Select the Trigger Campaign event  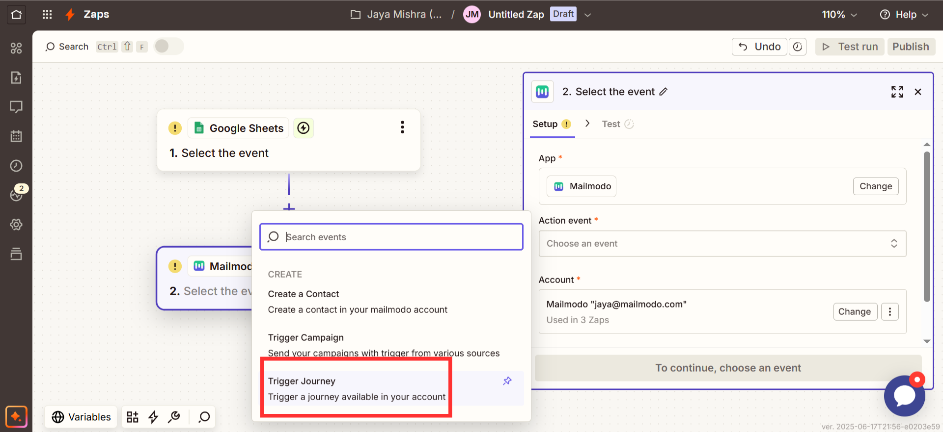(391, 345)
